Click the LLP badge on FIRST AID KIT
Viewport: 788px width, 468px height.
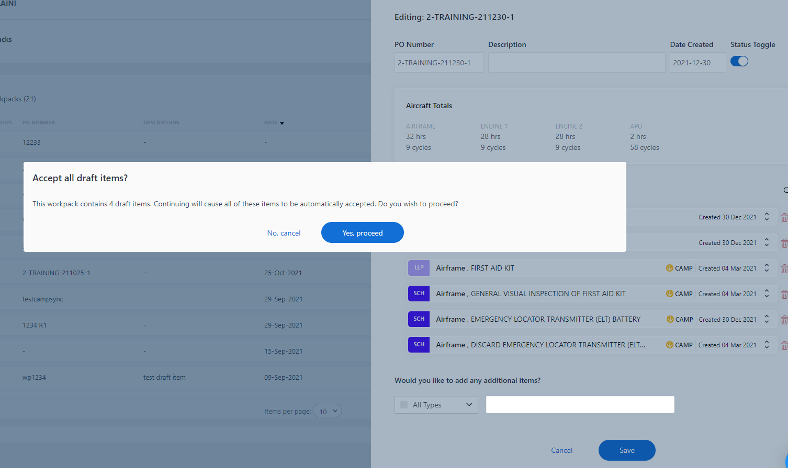point(419,268)
